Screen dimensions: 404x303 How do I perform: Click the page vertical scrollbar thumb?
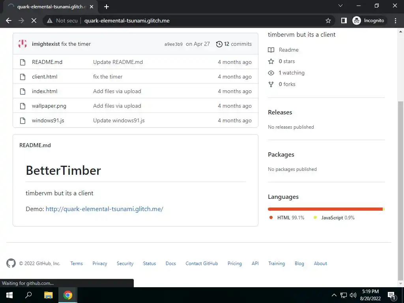(x=400, y=191)
